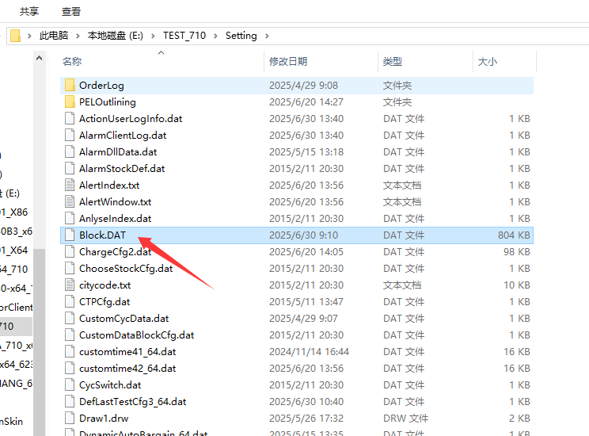Click the citycode.txt file name
This screenshot has width=589, height=436.
(x=104, y=285)
